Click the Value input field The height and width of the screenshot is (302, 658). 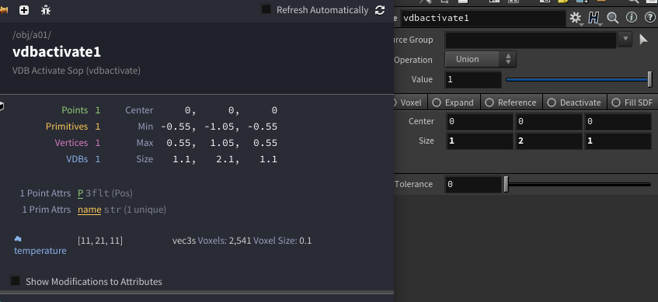[x=473, y=80]
